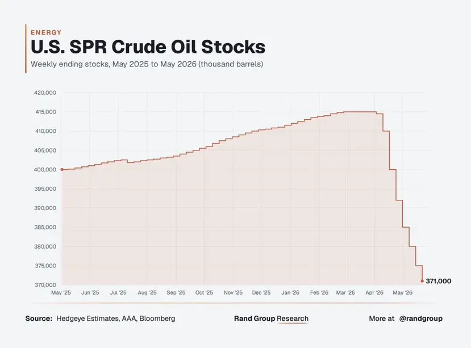Screen dimensions: 471x348
Task: Click the May '25 x-axis label
Action: click(x=61, y=292)
